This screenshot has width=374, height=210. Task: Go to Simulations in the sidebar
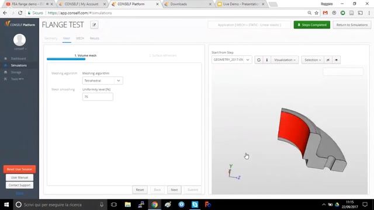click(19, 65)
